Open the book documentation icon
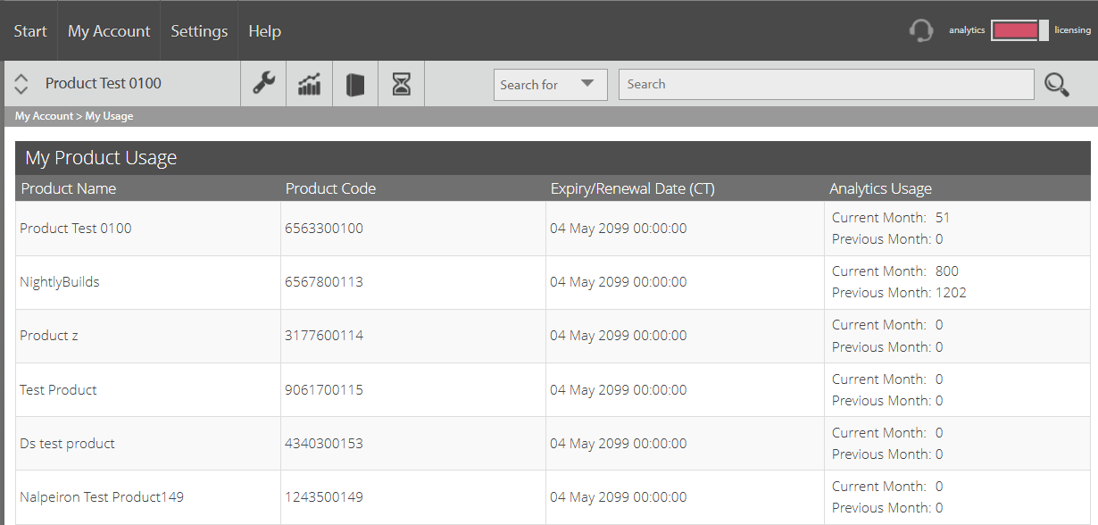 355,84
